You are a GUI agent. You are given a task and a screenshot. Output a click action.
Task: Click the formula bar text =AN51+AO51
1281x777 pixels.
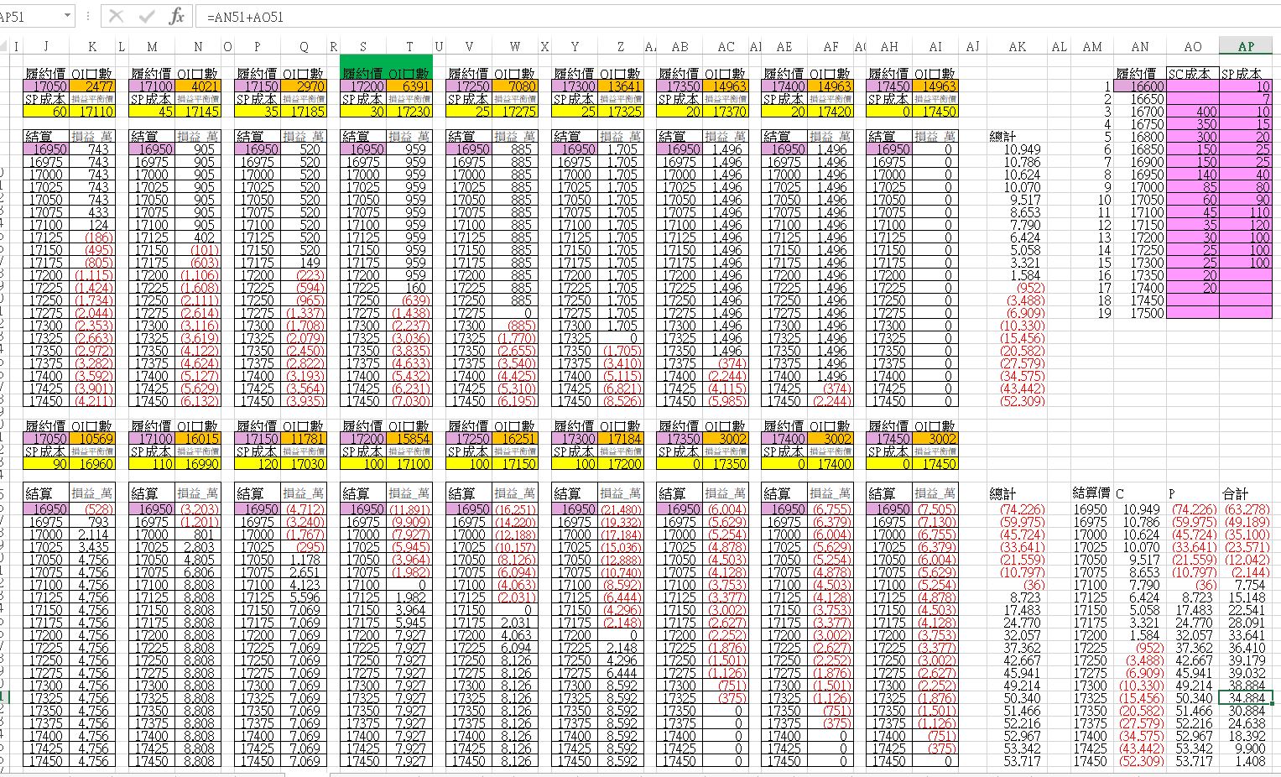pyautogui.click(x=245, y=17)
